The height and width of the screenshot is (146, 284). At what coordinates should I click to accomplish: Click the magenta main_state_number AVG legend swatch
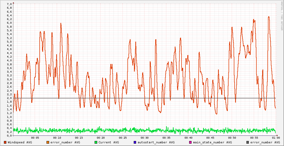(x=190, y=142)
